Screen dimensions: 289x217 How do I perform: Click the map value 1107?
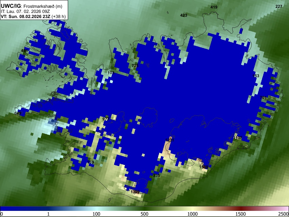238,138
